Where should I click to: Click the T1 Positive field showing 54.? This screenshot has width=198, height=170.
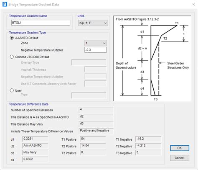tap(93, 139)
